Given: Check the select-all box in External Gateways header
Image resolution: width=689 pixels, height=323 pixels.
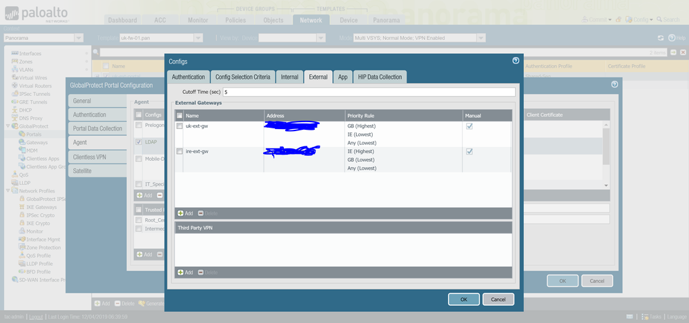Looking at the screenshot, I should point(180,116).
